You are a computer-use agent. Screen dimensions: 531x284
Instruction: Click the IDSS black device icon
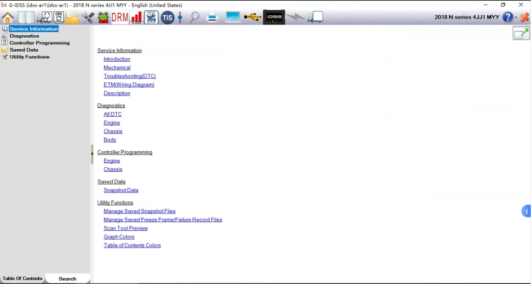[274, 17]
